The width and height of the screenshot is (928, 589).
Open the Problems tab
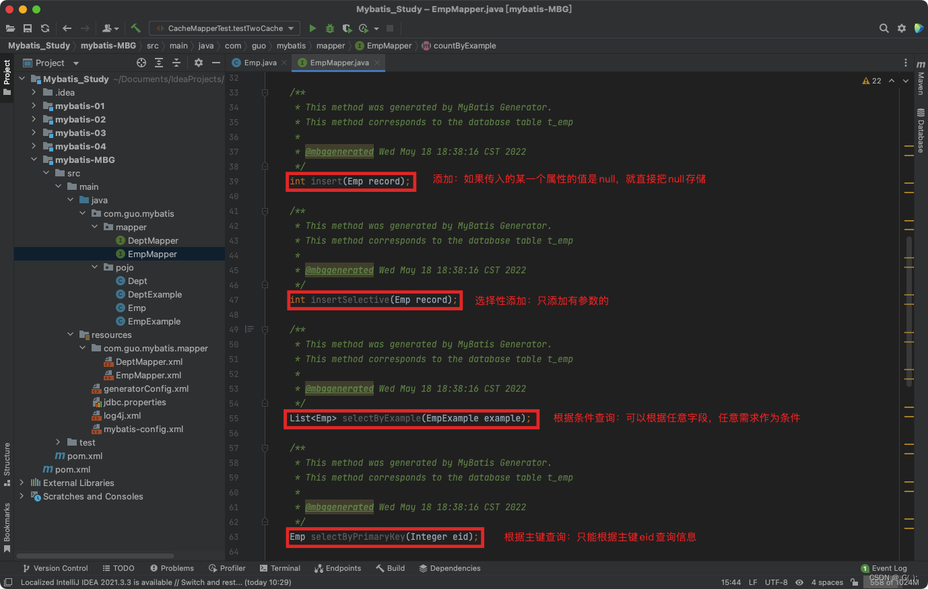[172, 568]
